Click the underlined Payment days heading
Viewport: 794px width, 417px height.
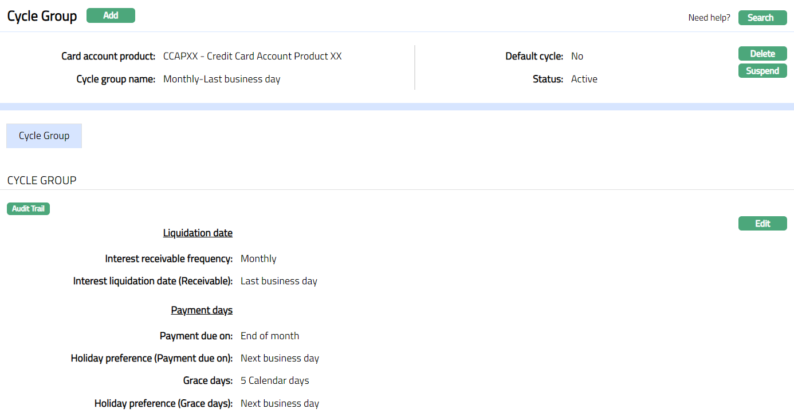click(202, 310)
